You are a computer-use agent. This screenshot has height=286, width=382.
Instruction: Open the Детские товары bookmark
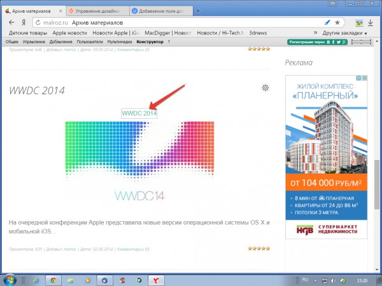(28, 33)
